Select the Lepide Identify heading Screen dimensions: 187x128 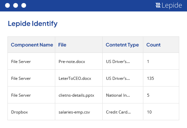(x=33, y=24)
